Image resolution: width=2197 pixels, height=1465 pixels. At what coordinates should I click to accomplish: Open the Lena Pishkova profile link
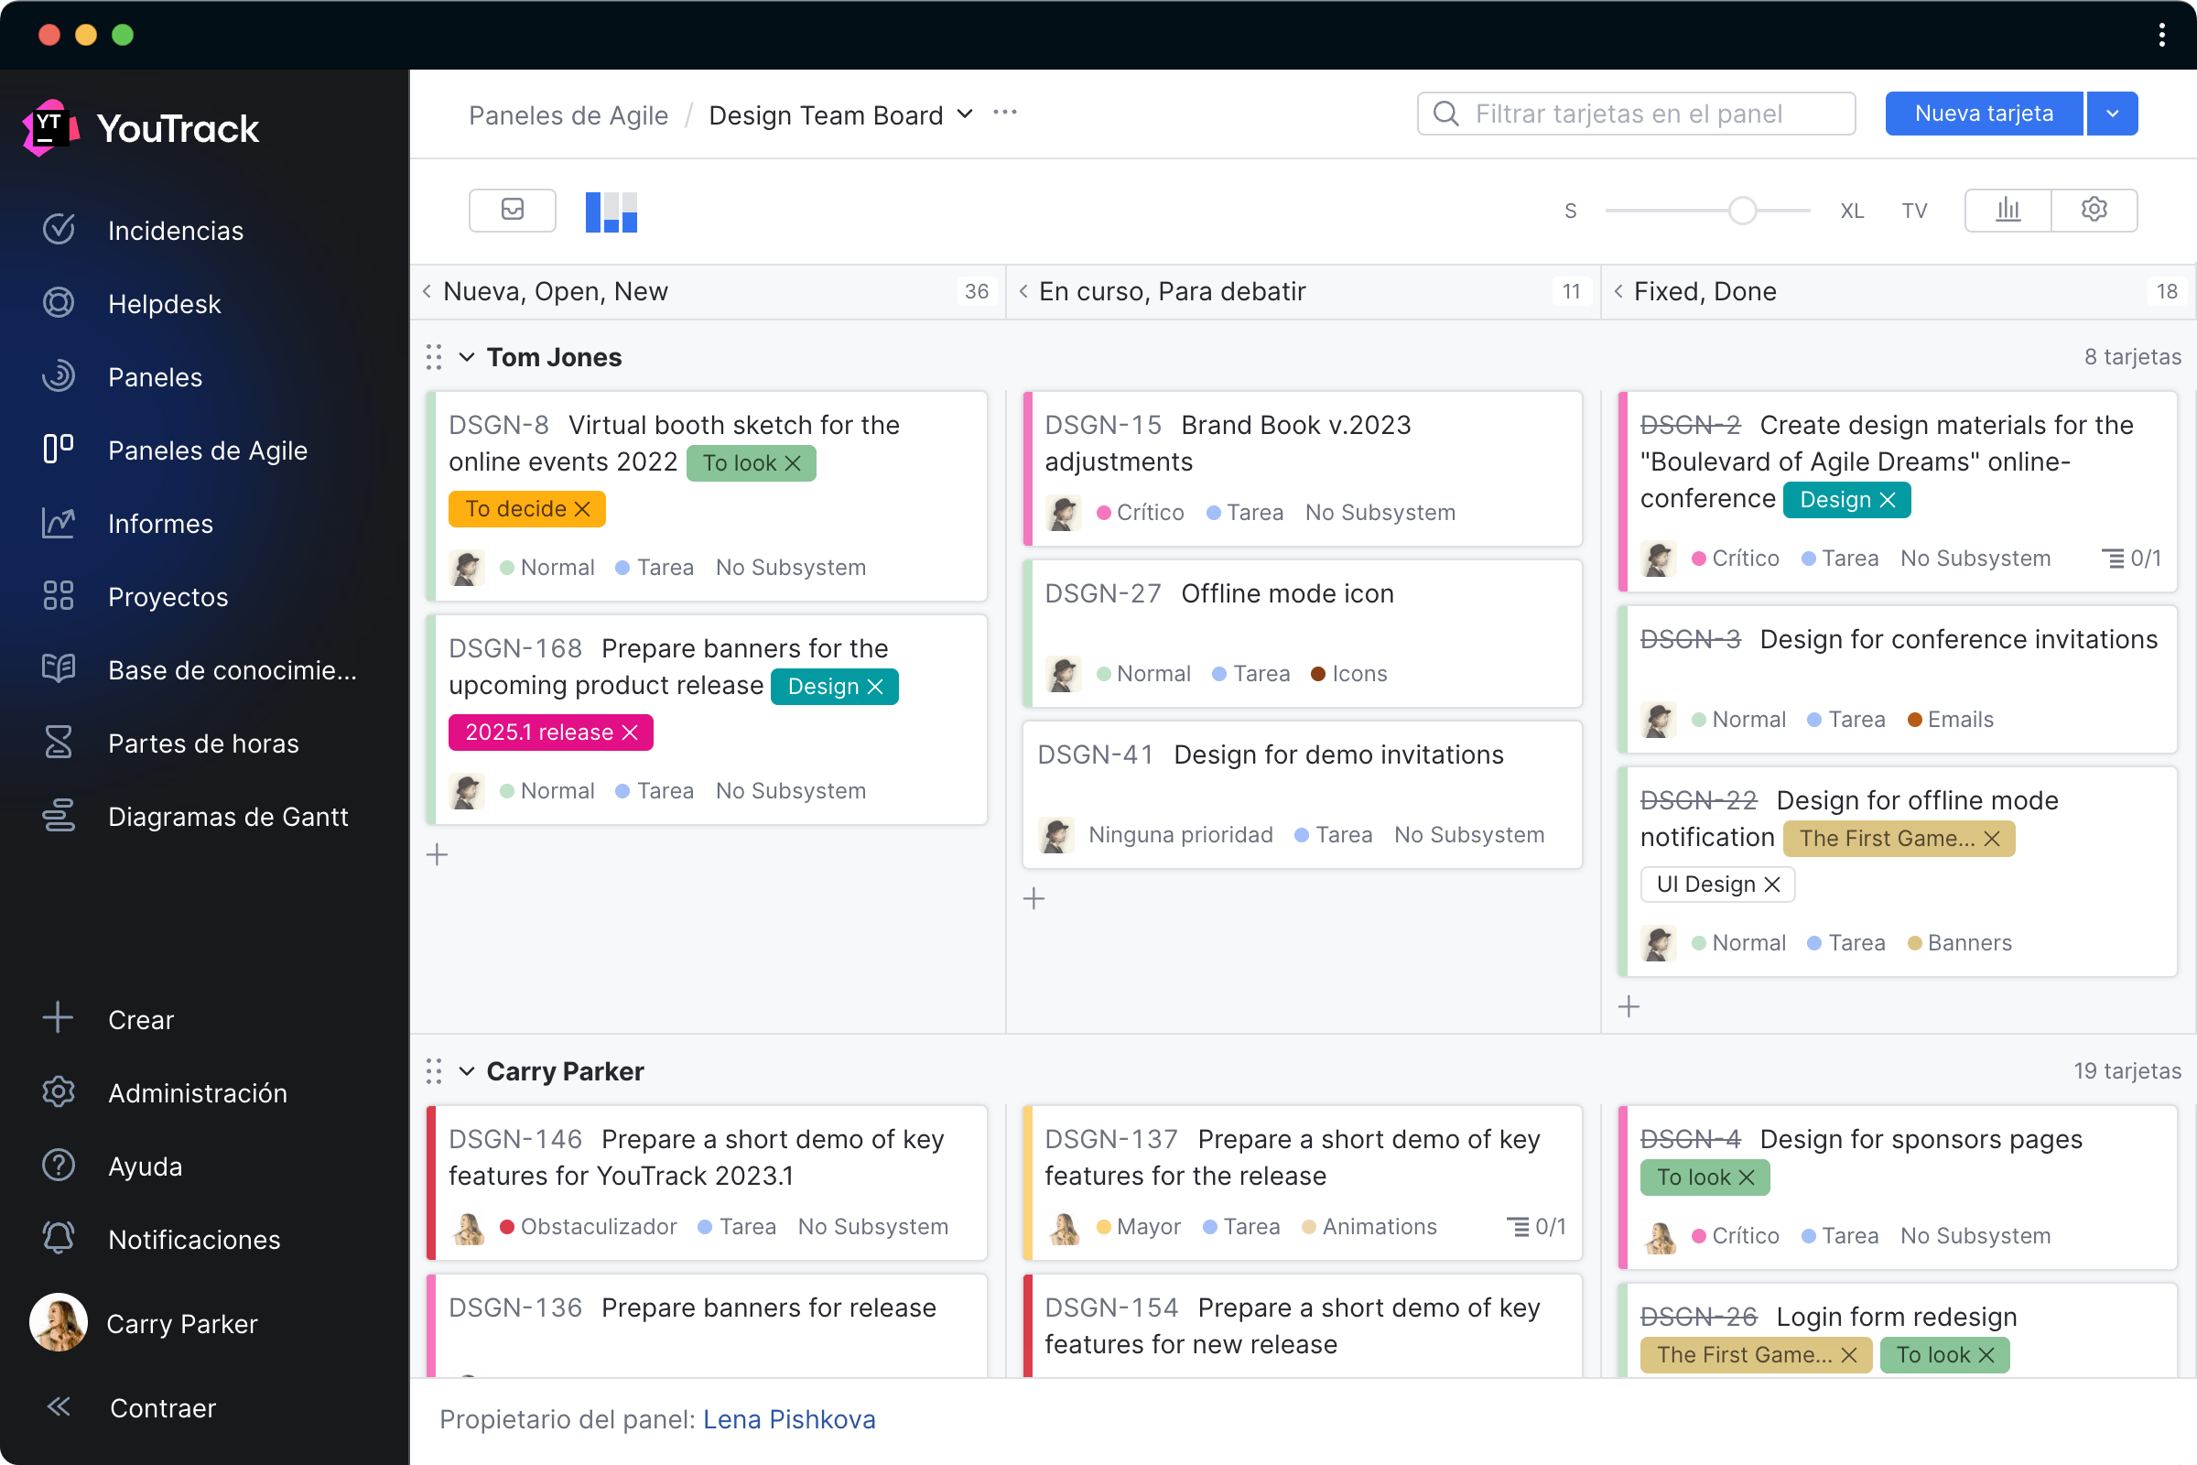pyautogui.click(x=788, y=1417)
